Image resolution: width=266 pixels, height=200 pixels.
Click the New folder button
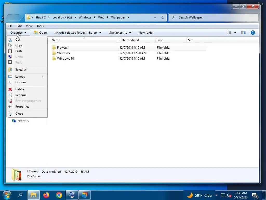146,33
